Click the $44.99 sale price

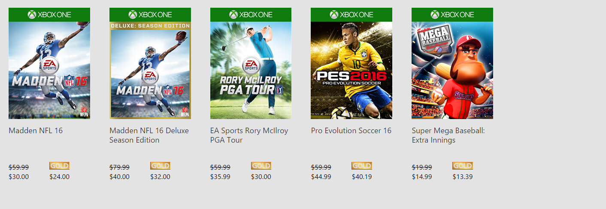tap(321, 176)
